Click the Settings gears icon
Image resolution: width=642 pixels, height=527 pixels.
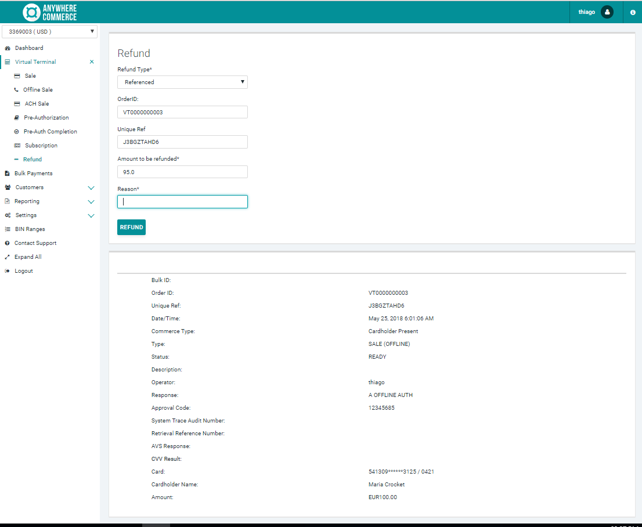click(x=8, y=215)
